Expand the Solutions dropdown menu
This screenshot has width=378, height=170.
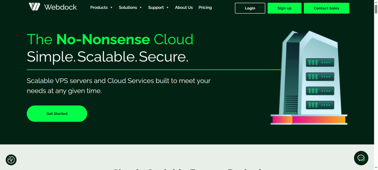click(130, 7)
